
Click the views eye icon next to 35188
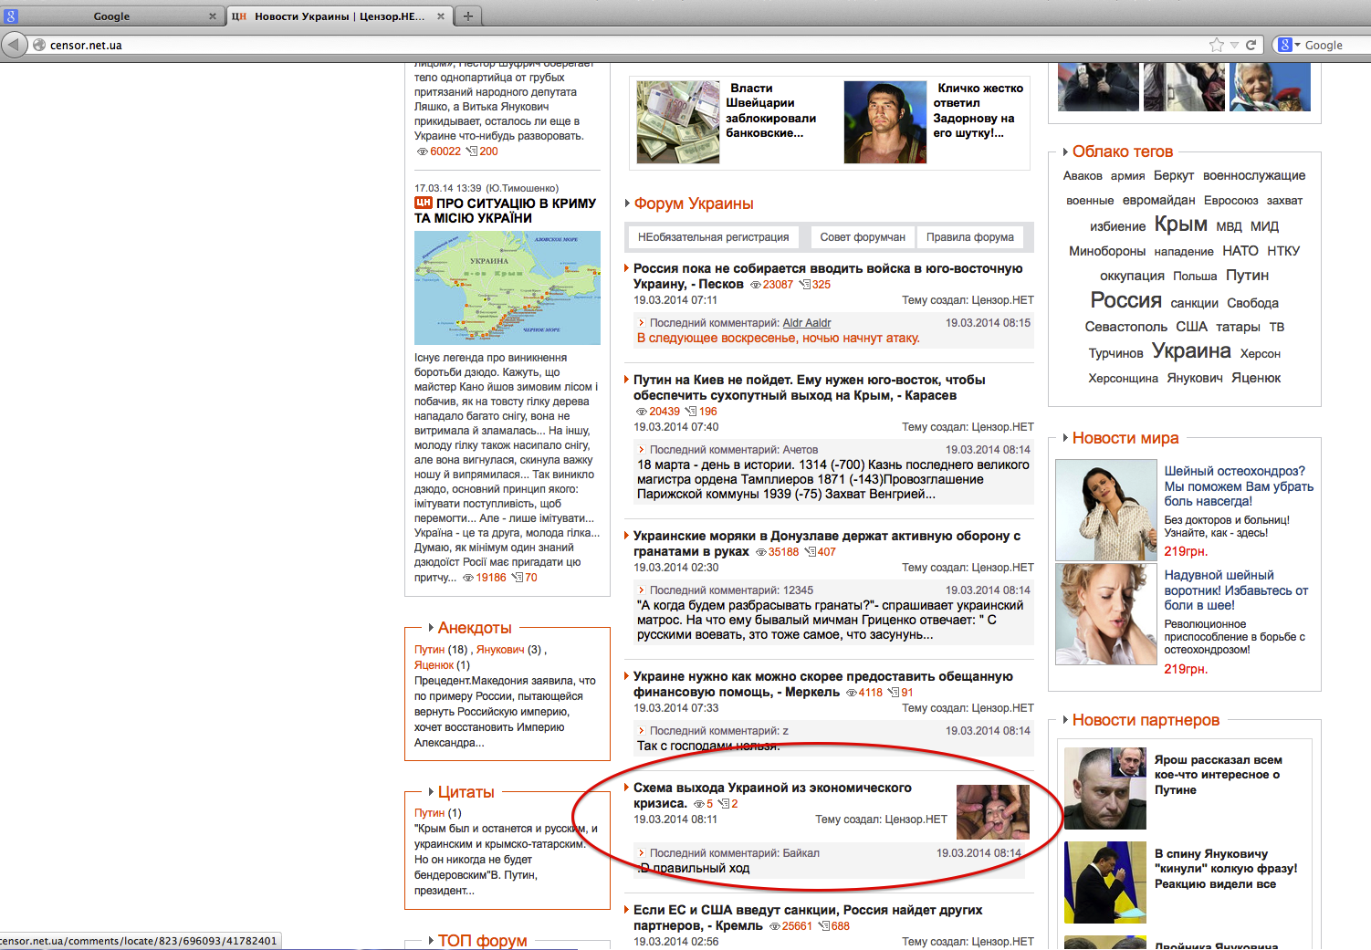coord(760,552)
